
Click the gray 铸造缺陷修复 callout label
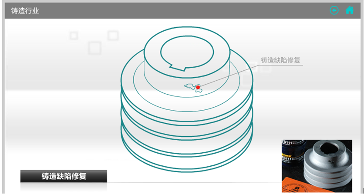click(x=280, y=60)
